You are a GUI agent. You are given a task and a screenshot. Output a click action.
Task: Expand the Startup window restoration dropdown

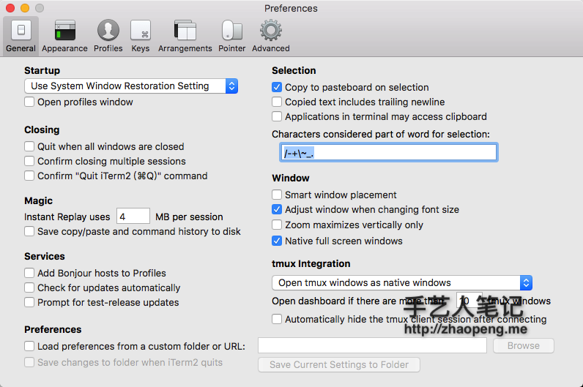[131, 86]
